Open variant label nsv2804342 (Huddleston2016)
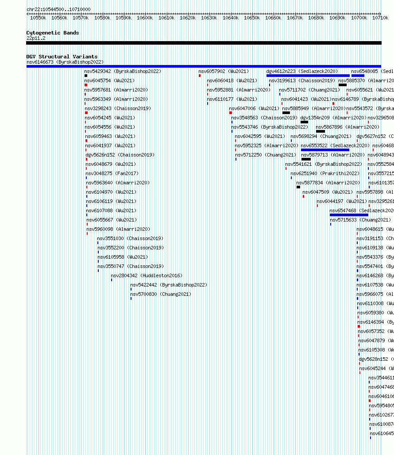Image resolution: width=394 pixels, height=455 pixels. coord(147,275)
